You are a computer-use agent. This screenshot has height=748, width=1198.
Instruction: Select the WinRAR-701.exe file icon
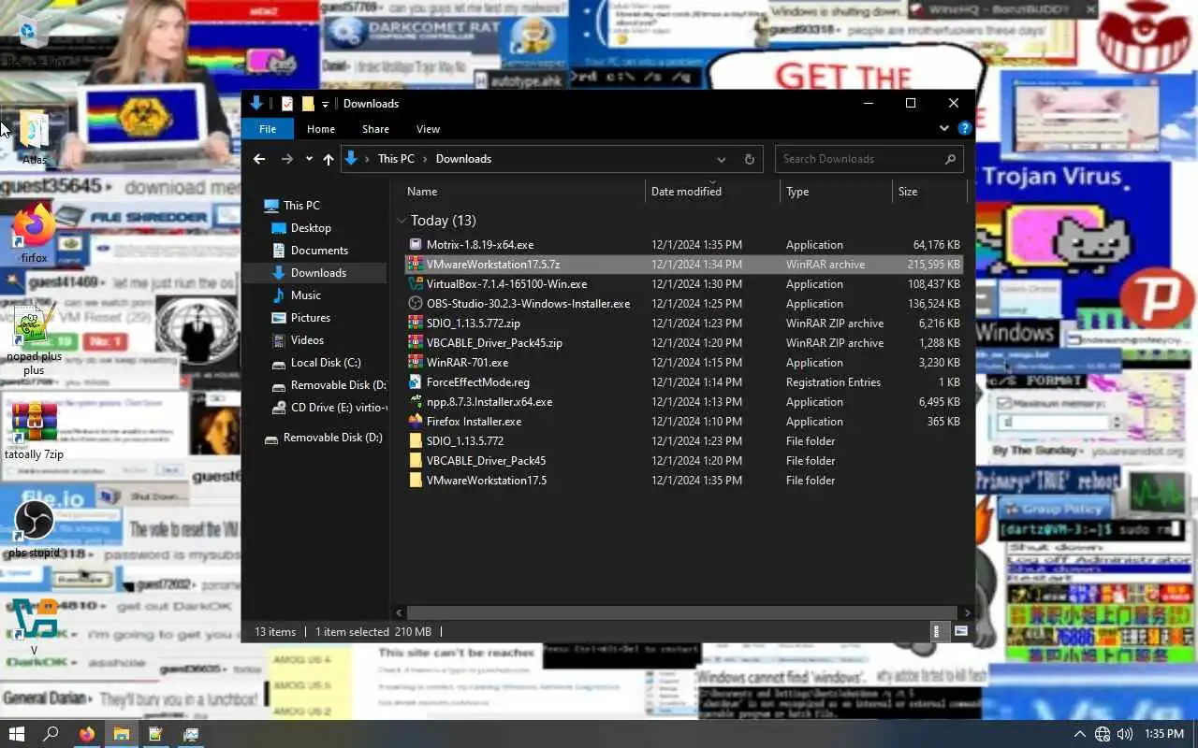pos(416,363)
